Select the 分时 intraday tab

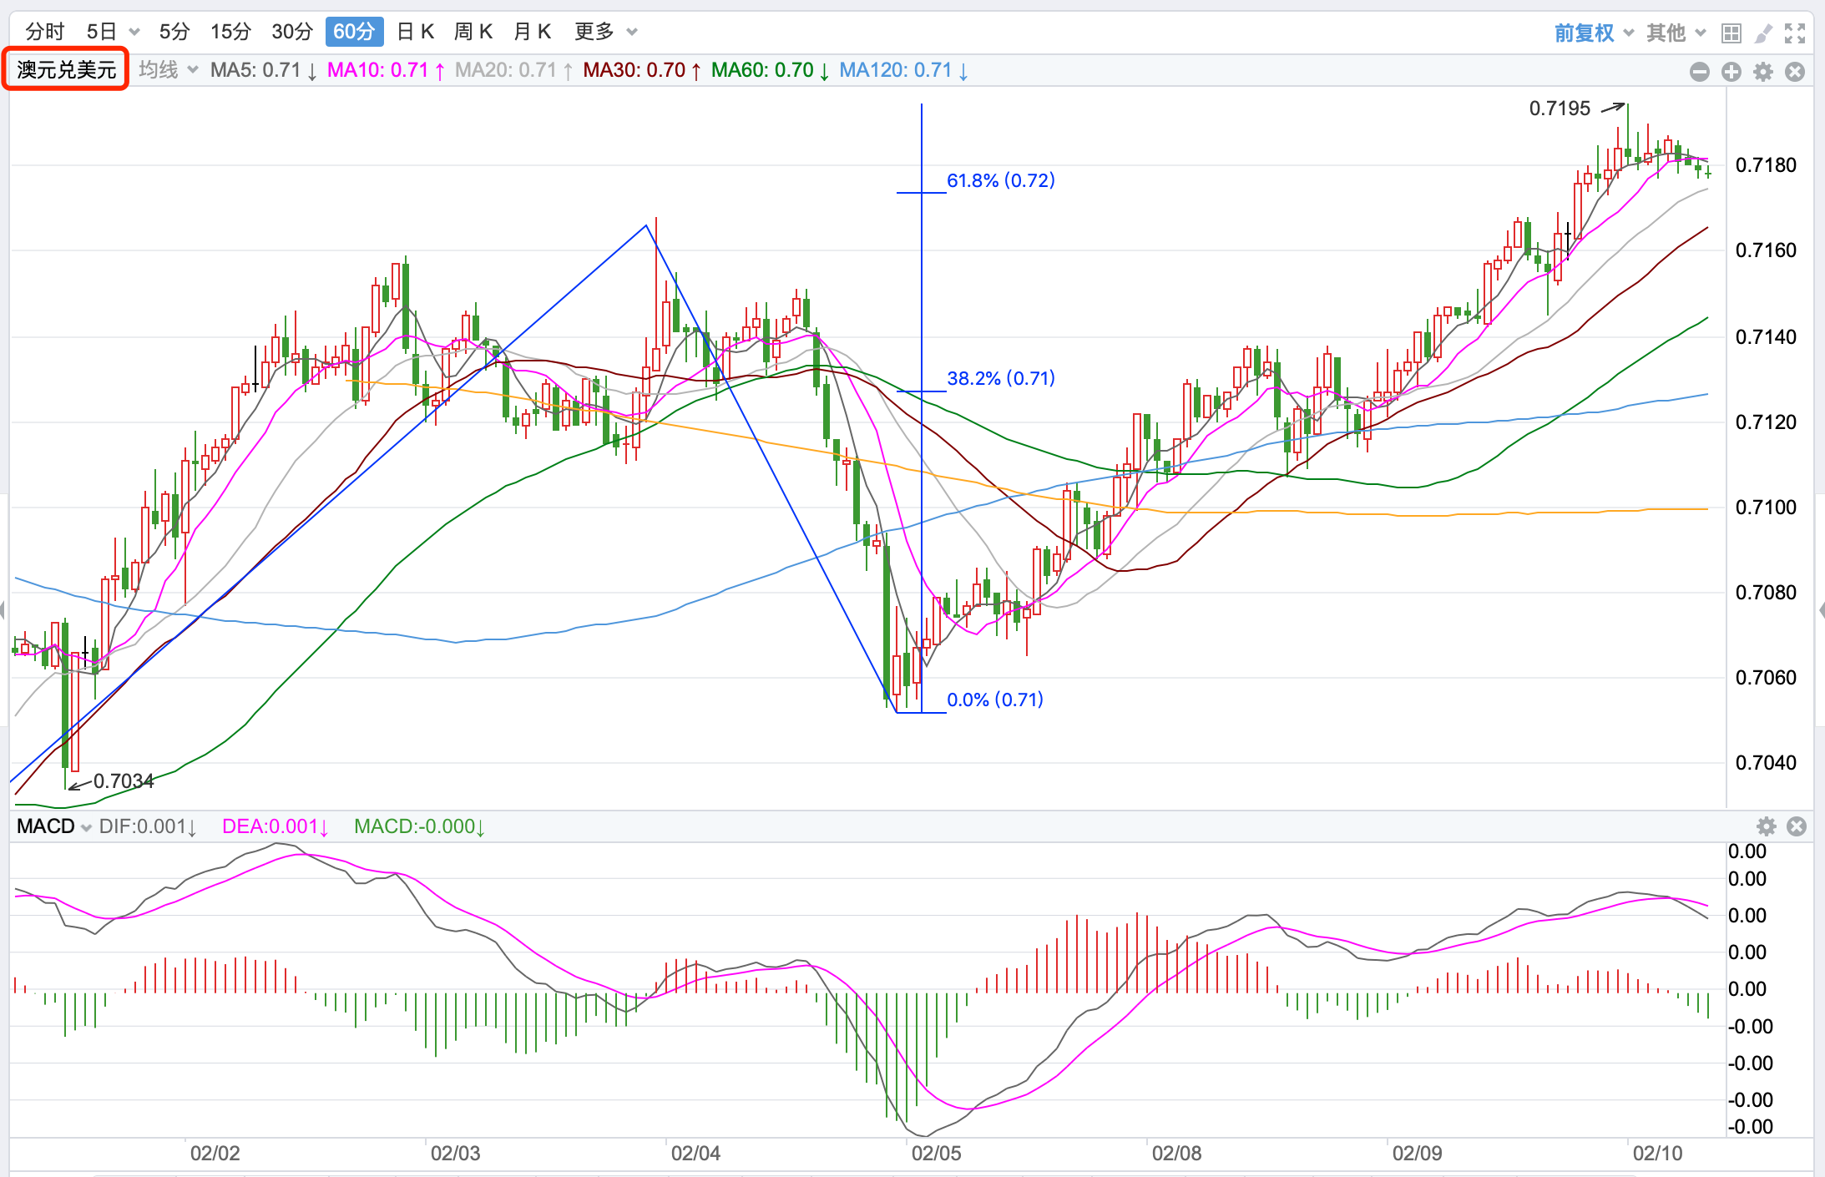[x=44, y=32]
